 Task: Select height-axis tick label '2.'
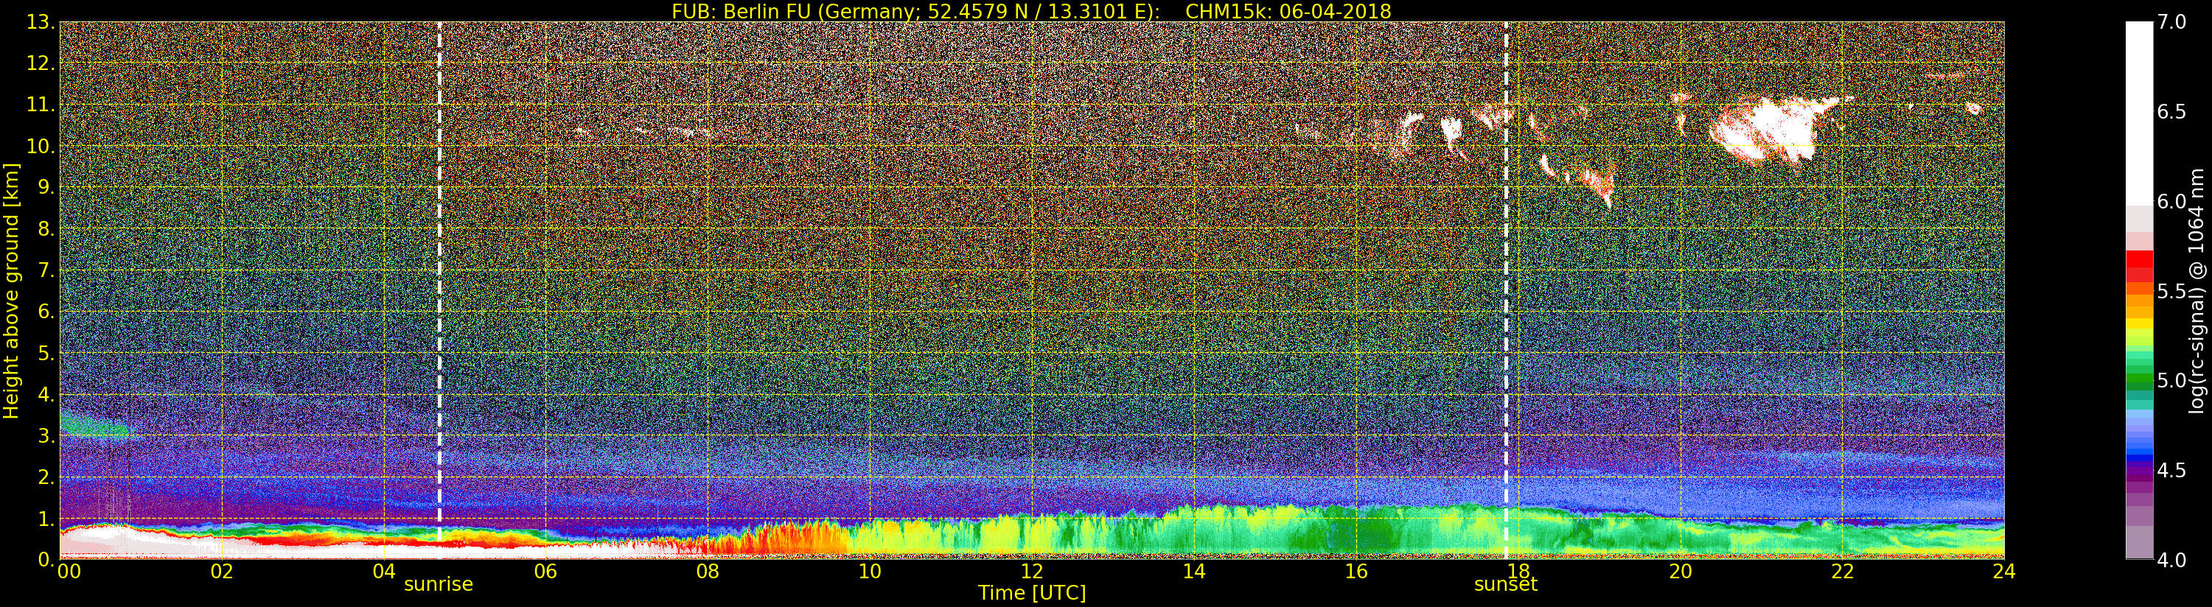tap(46, 477)
